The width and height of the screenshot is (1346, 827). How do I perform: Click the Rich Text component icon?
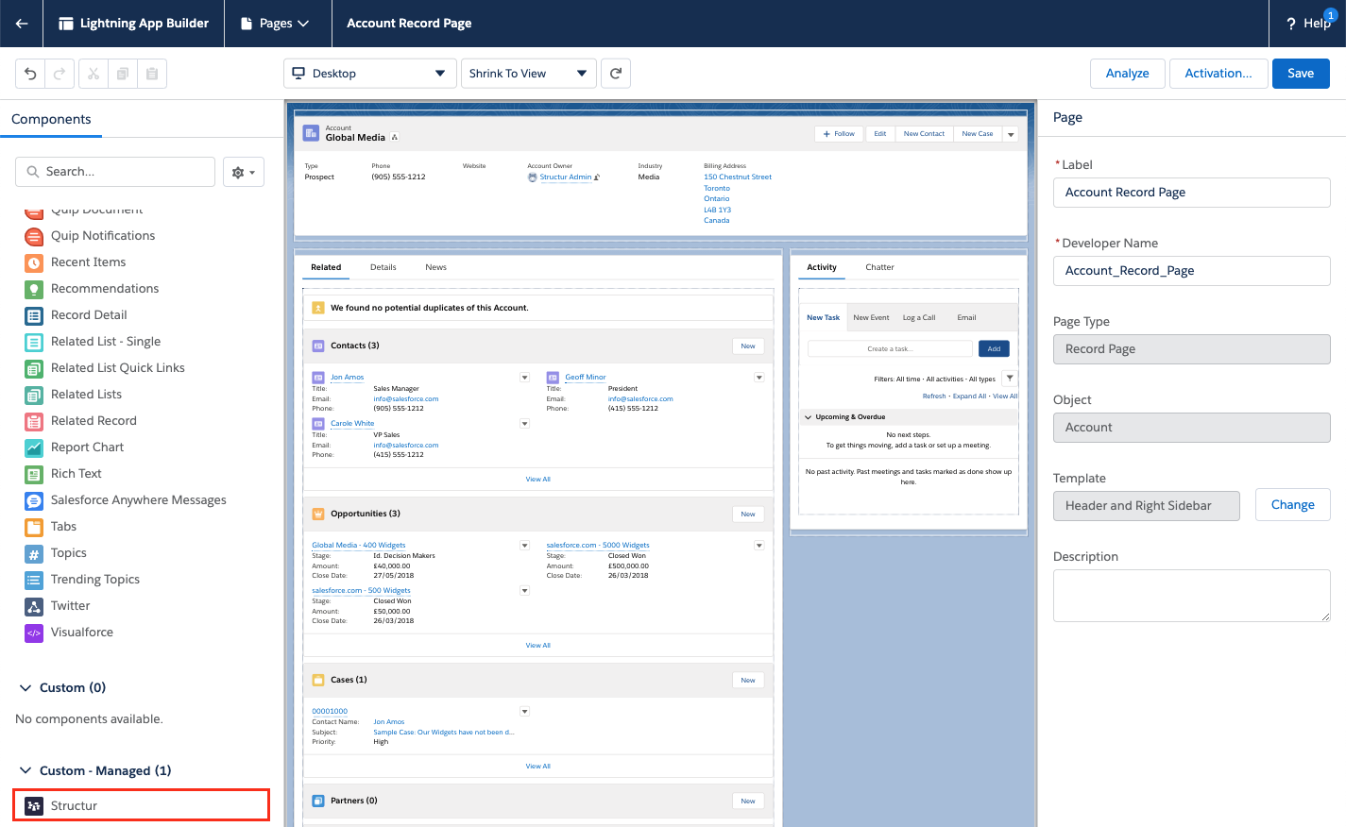[34, 474]
